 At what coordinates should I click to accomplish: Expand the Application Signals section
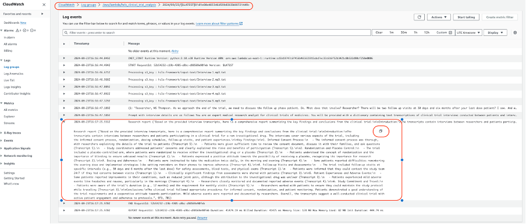(x=2, y=149)
